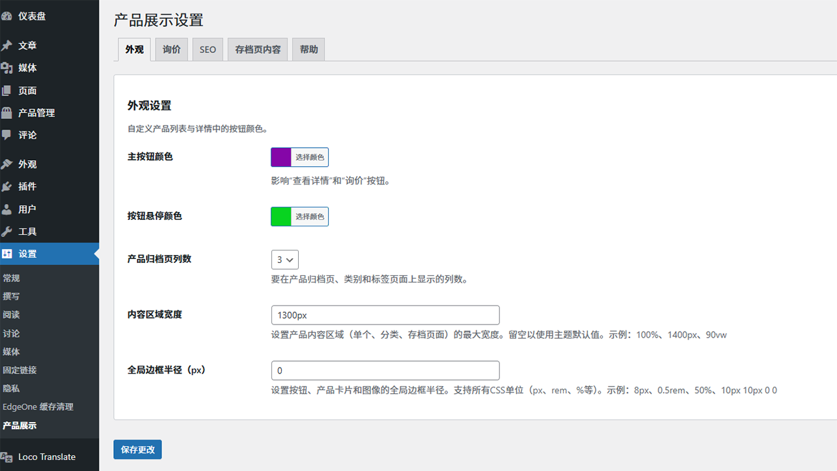Click the pushpin icon for 文章
Viewport: 837px width, 471px height.
click(7, 46)
